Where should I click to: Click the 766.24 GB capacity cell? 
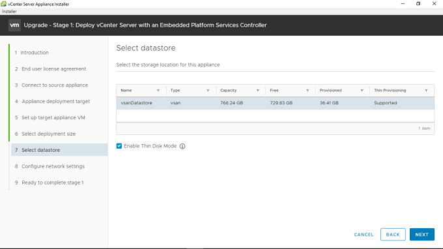(x=232, y=103)
